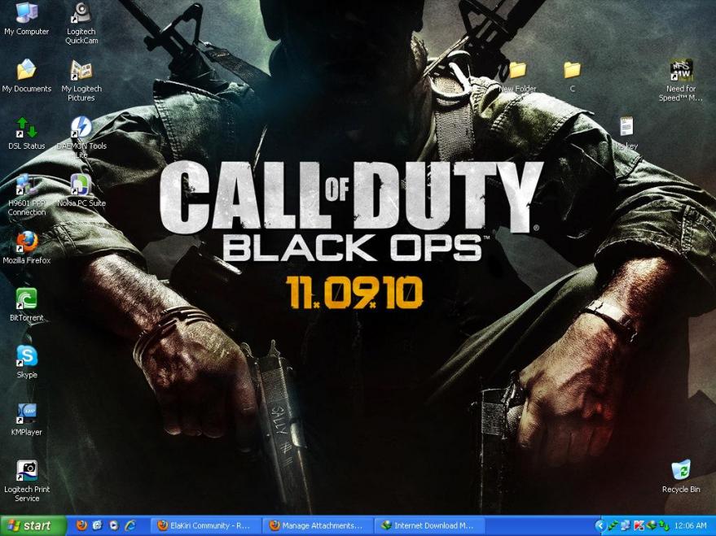Select the Skype desktop shortcut
716x536 pixels.
[27, 362]
